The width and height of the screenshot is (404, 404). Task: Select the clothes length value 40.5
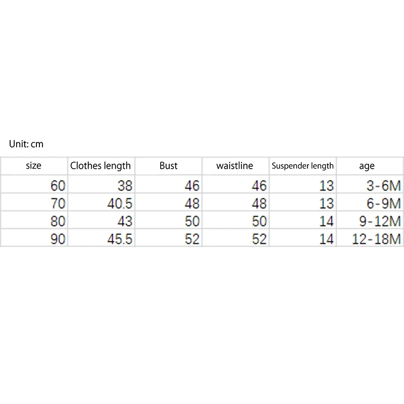tap(121, 204)
